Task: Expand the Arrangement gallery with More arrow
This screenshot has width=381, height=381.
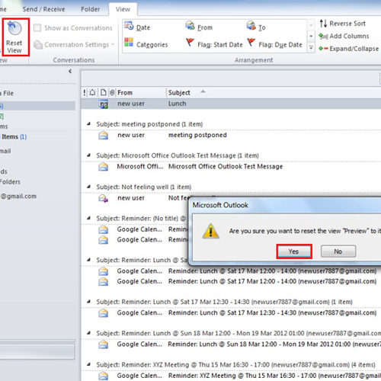Action: coord(311,47)
